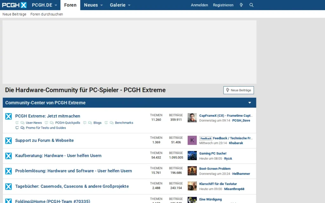Open the PCGH X logo homepage
Image resolution: width=325 pixels, height=203 pixels.
click(x=14, y=5)
